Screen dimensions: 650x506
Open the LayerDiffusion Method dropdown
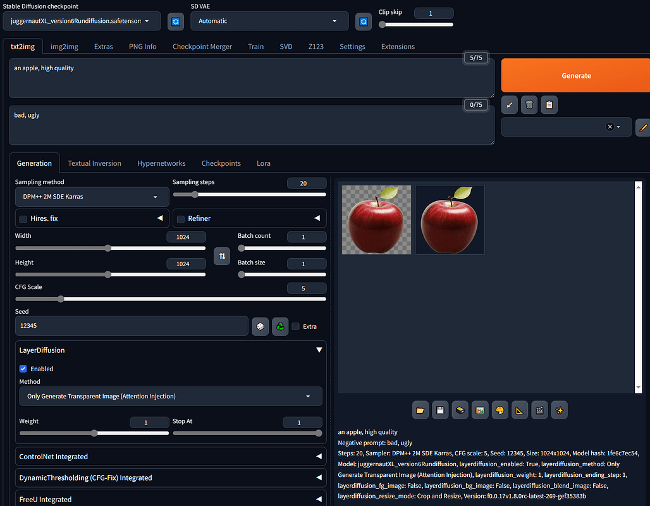171,397
